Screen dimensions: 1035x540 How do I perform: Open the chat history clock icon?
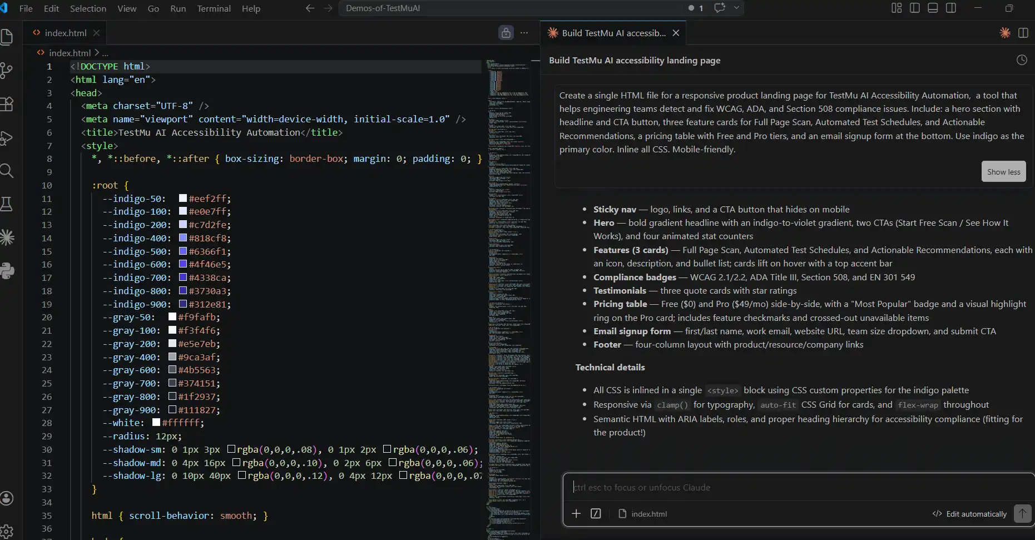tap(1022, 60)
